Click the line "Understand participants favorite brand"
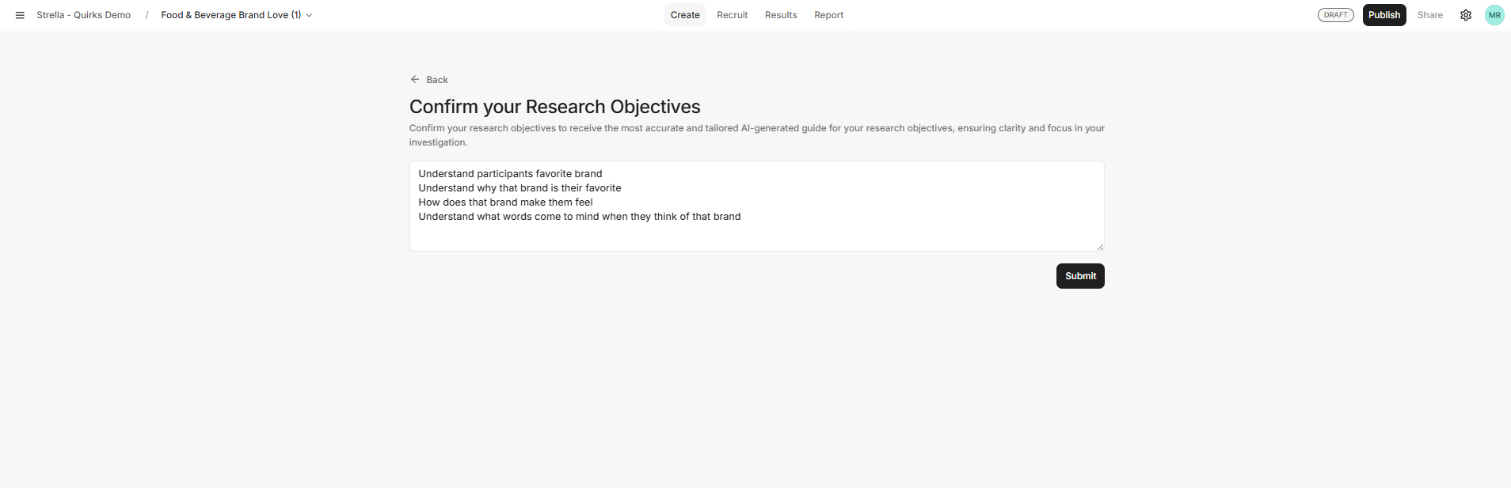This screenshot has height=488, width=1511. pos(510,174)
